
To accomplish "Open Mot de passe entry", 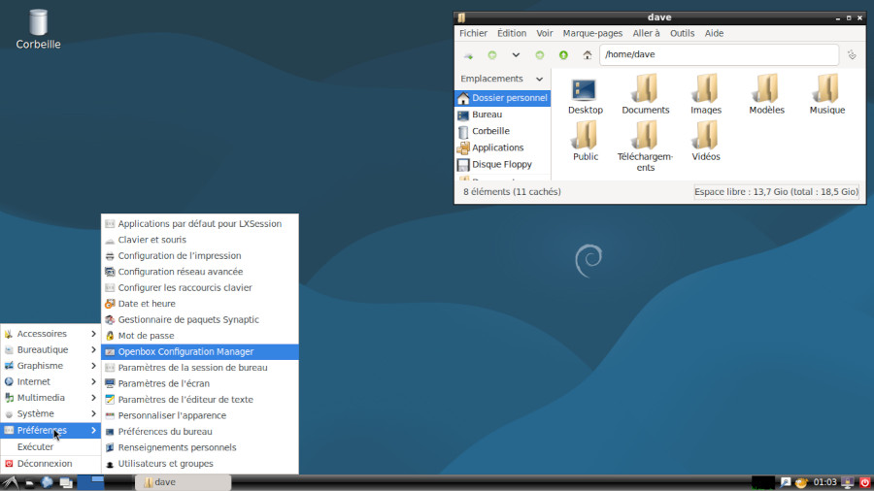I will 199,336.
